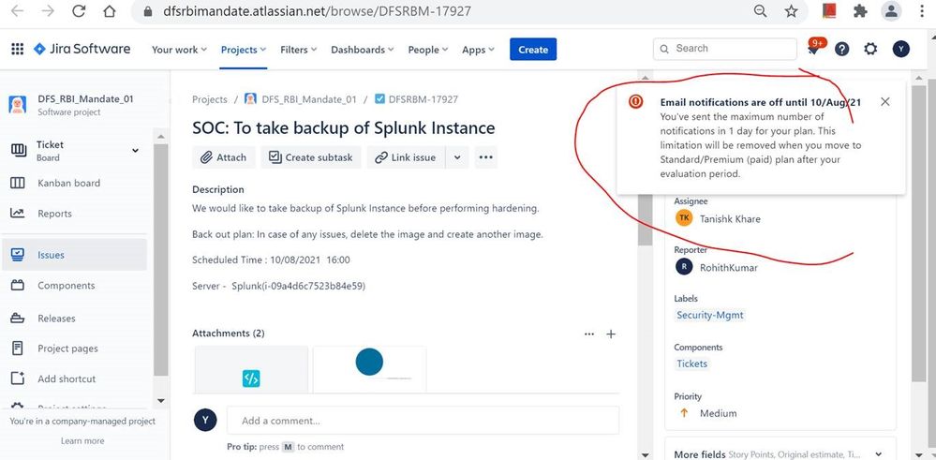Expand the Ticket Board switcher
This screenshot has height=460, width=936.
click(x=136, y=150)
